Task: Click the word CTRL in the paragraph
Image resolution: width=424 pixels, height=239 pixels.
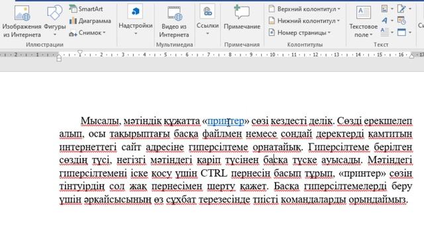Action: (213, 173)
